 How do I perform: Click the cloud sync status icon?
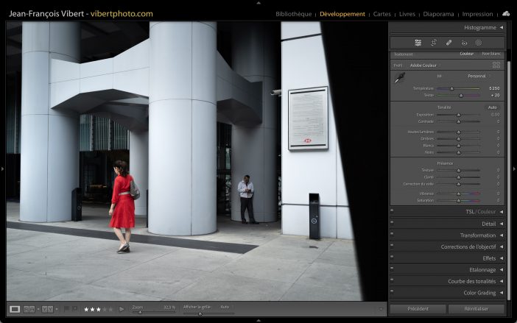[506, 14]
